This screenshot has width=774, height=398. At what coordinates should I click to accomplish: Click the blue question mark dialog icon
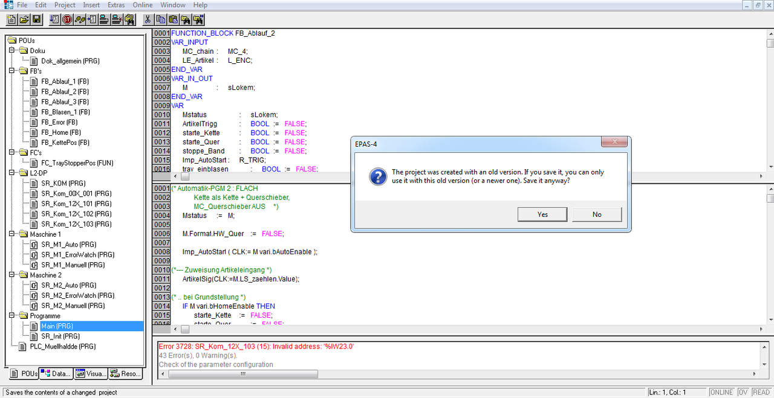click(378, 176)
